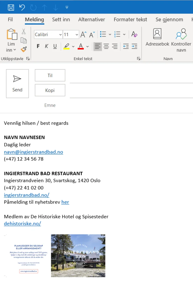Viewport: 193px width, 282px height.
Task: Open the dehistoriske.no/ link
Action: coord(22,224)
